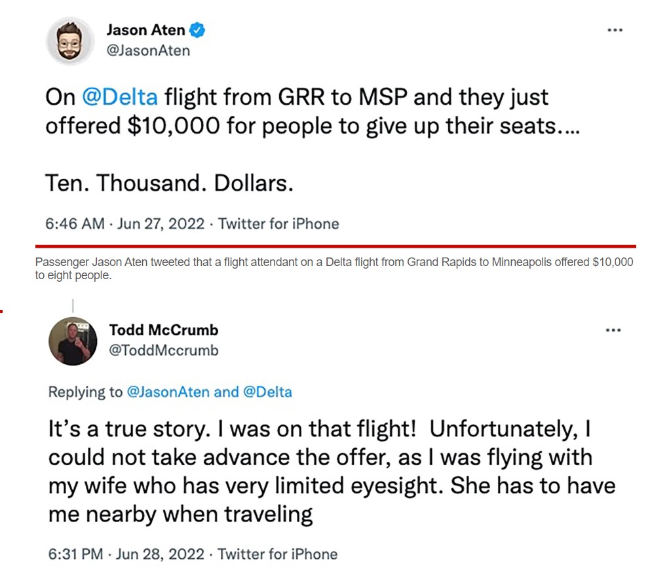Image resolution: width=650 pixels, height=568 pixels.
Task: Click the 6:46 AM timestamp
Action: [75, 223]
